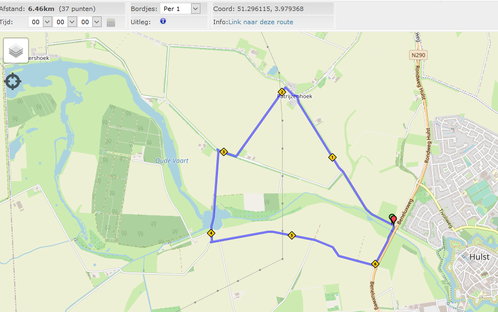The height and width of the screenshot is (312, 498).
Task: Click the Hulst town label
Action: click(479, 257)
